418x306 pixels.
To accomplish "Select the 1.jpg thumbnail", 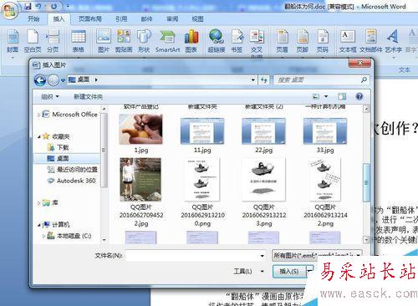I will (140, 129).
